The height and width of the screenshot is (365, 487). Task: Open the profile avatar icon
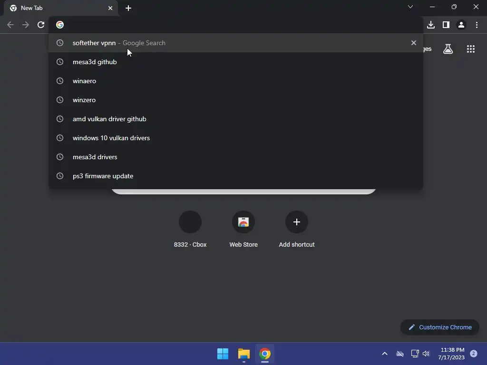coord(461,25)
